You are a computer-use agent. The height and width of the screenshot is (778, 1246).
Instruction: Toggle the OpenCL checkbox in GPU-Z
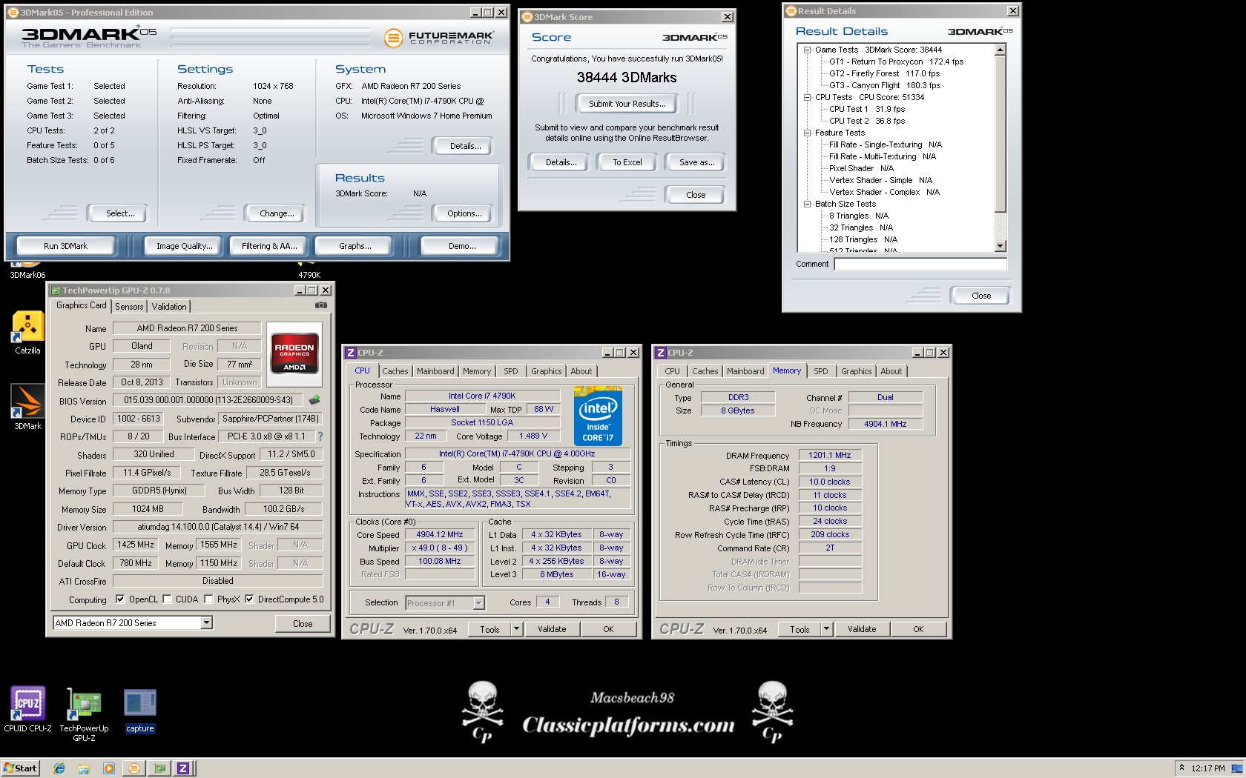tap(120, 599)
